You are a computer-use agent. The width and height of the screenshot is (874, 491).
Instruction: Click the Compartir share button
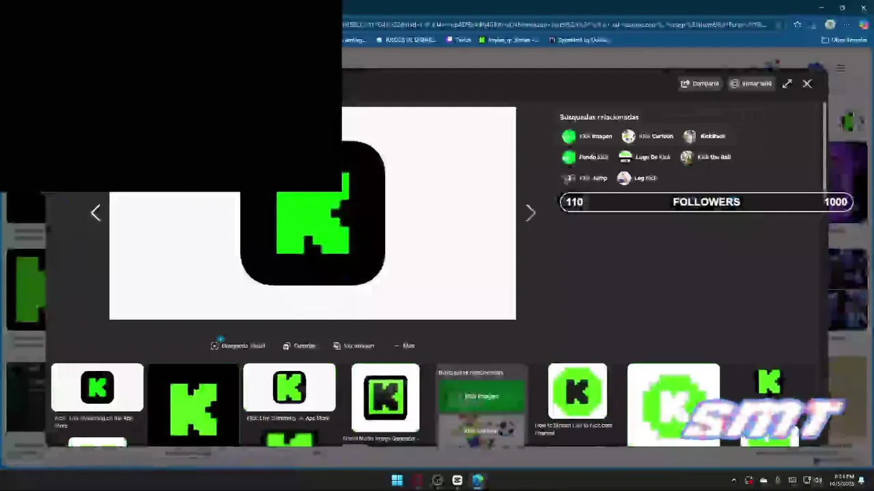pos(699,83)
